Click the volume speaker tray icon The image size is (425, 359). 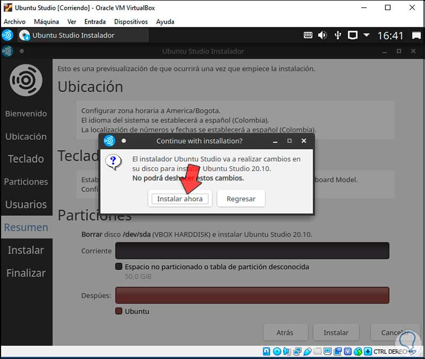pos(322,35)
